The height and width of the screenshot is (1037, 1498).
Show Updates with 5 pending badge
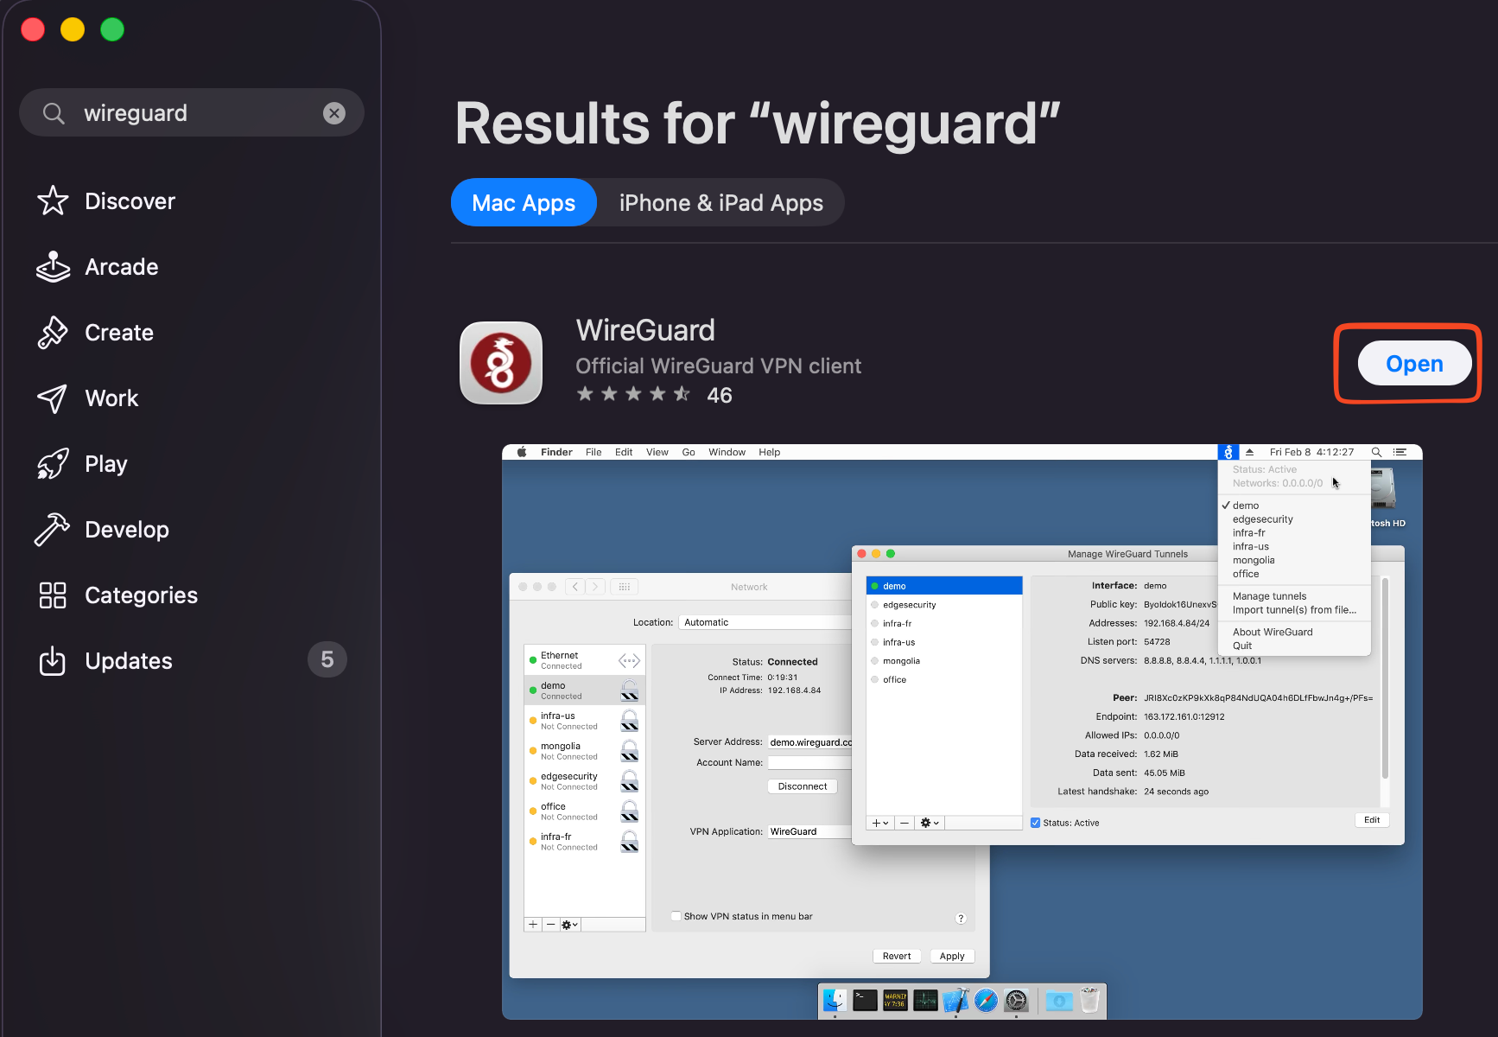tap(192, 661)
